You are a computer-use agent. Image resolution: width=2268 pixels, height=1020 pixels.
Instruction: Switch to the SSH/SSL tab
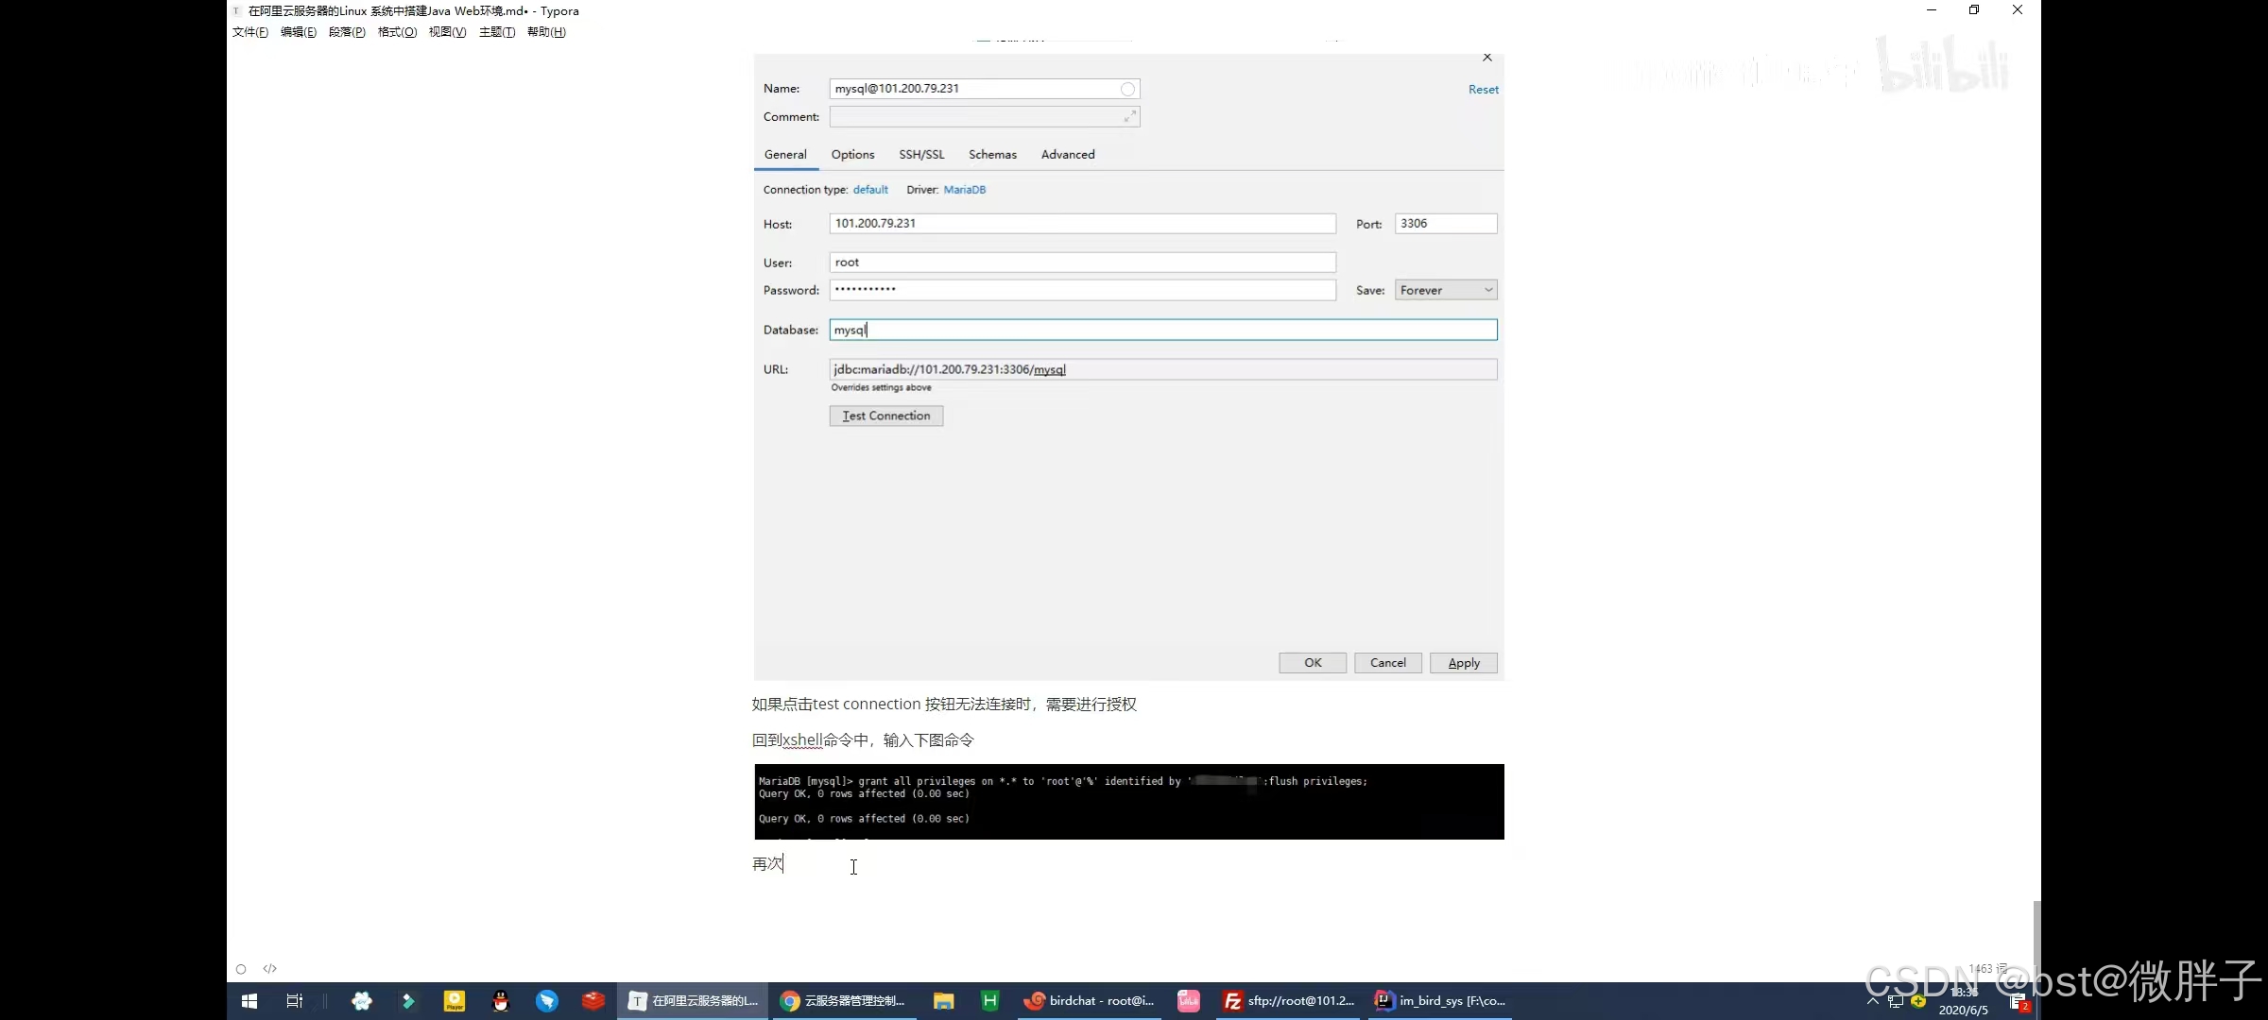click(x=921, y=154)
